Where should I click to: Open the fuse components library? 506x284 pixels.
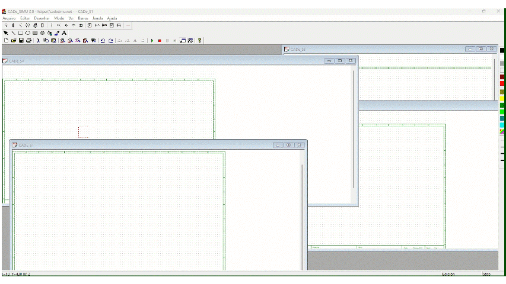(13, 25)
